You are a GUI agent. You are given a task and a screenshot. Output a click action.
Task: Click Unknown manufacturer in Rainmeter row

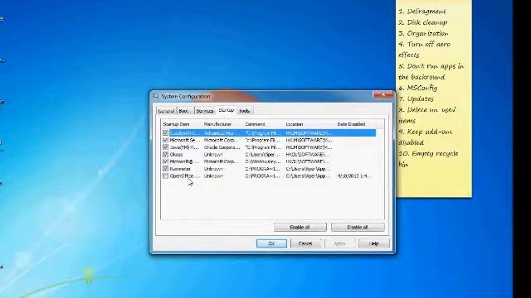pos(213,169)
